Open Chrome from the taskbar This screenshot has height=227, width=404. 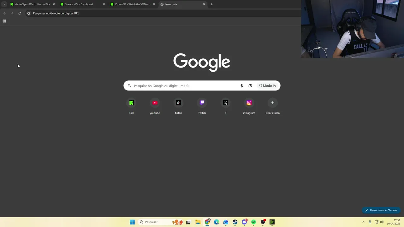(x=207, y=222)
